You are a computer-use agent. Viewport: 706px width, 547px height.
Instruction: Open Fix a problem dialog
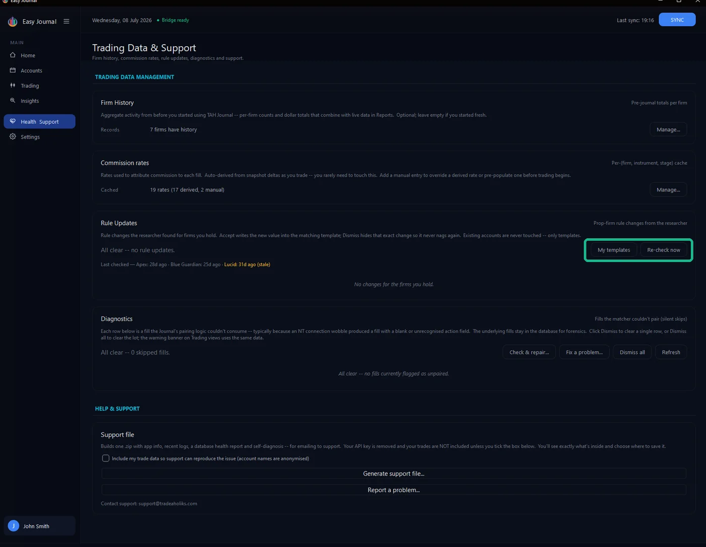pos(584,352)
